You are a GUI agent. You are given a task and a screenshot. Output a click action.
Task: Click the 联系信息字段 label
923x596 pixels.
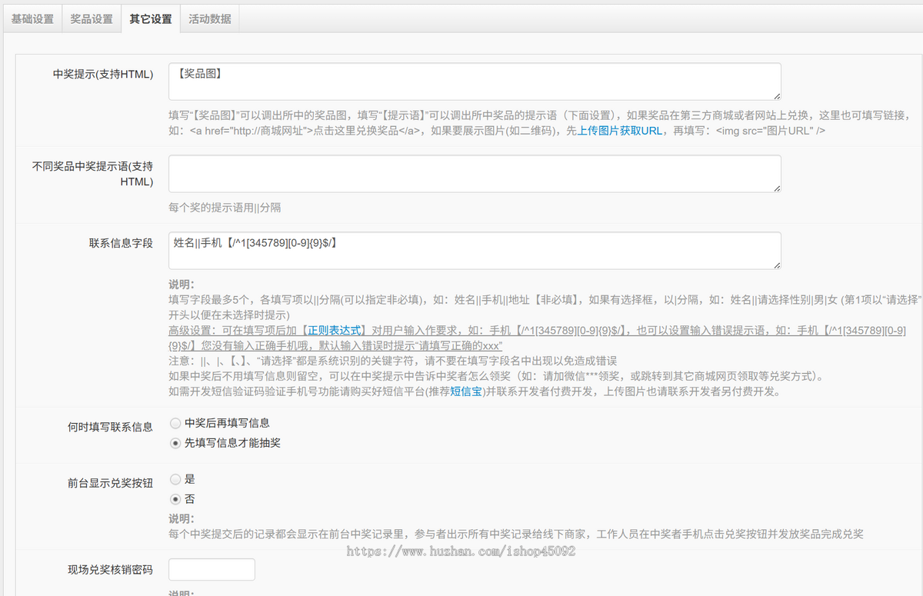click(121, 244)
